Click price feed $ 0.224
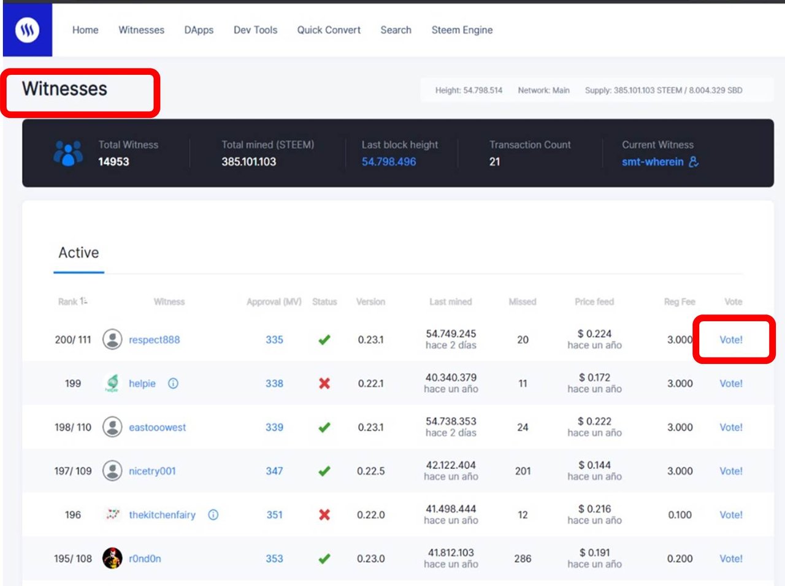Screen dimensions: 785x586 pyautogui.click(x=594, y=334)
